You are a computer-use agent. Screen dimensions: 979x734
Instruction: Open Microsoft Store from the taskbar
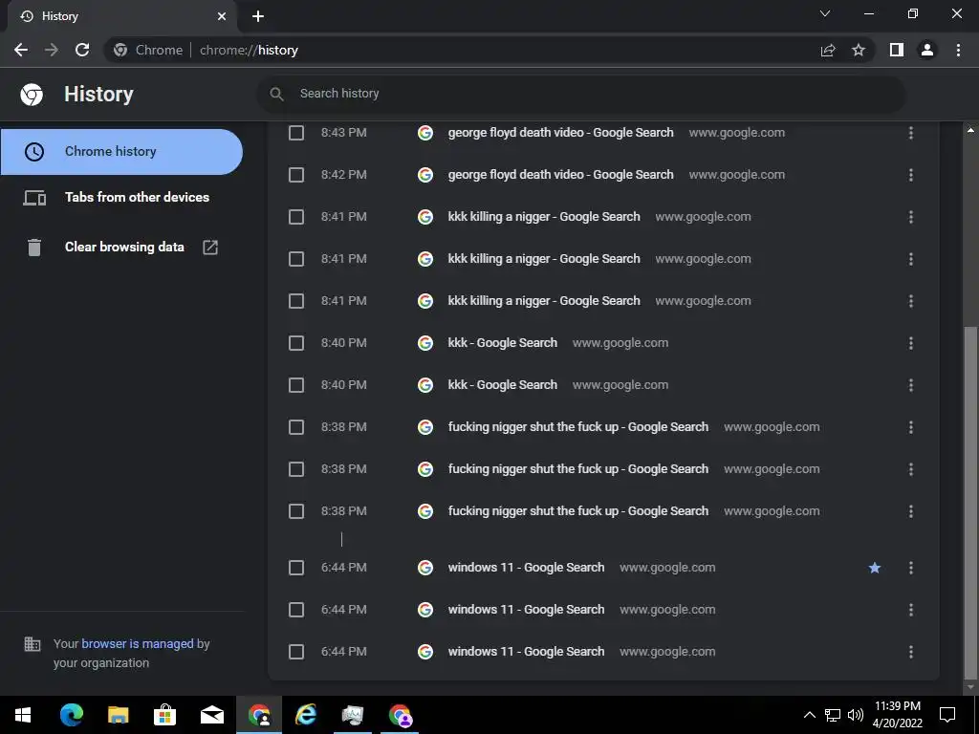click(x=164, y=715)
